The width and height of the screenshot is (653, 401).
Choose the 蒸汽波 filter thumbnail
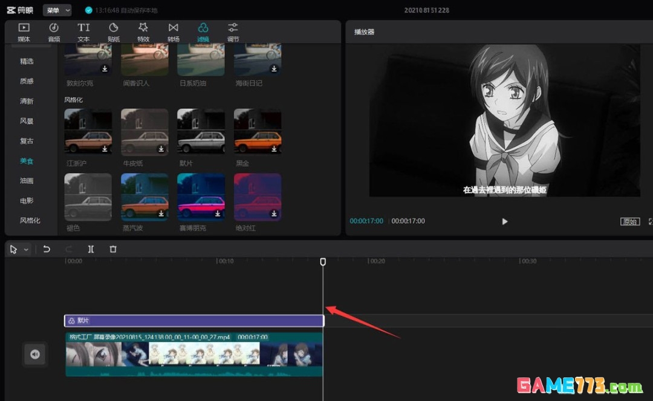pos(145,197)
